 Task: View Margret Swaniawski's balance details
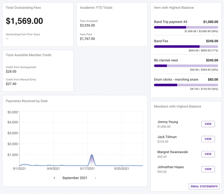tap(208, 154)
